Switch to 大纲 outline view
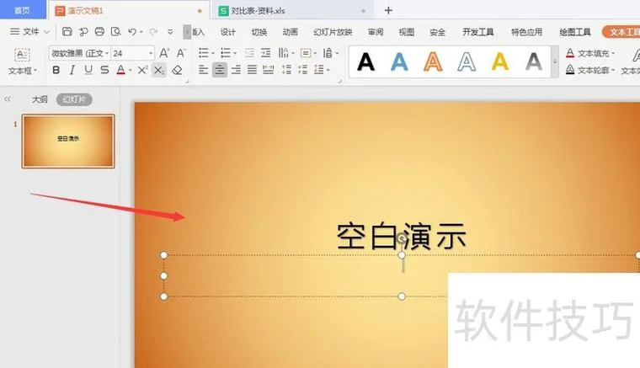Viewport: 640px width, 368px height. [40, 99]
